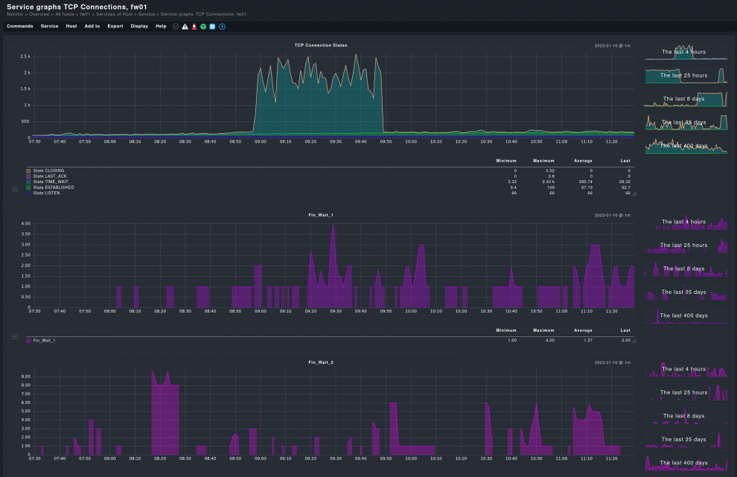Screen dimensions: 737x477
Task: Click the blue circled up-arrow toolbar icon
Action: (223, 26)
